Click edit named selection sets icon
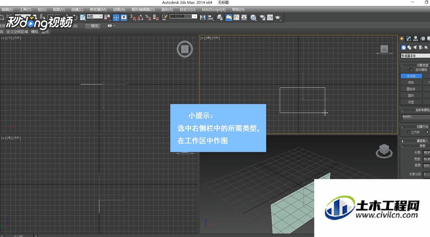Image resolution: width=430 pixels, height=237 pixels. [165, 18]
